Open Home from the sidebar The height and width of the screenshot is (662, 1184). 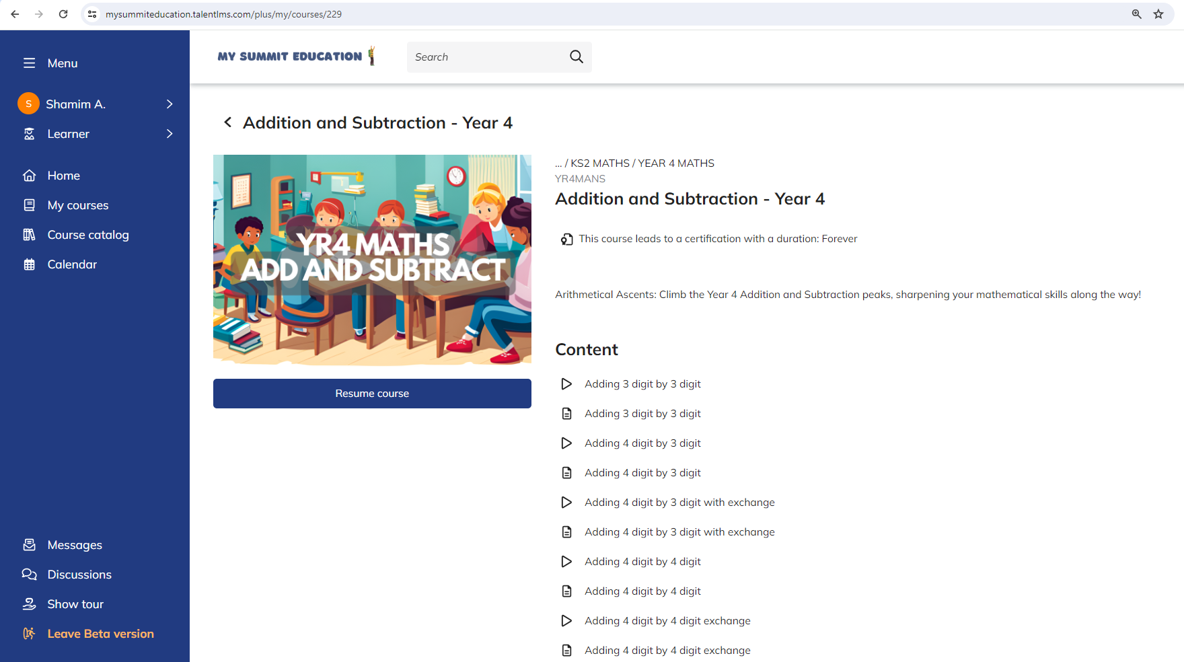tap(64, 176)
